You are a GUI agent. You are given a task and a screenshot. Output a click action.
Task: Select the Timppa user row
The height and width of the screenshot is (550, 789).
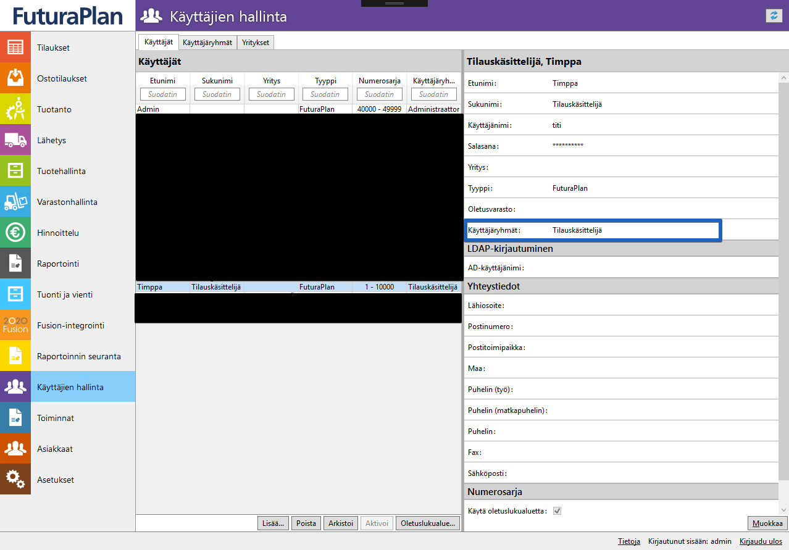point(299,287)
